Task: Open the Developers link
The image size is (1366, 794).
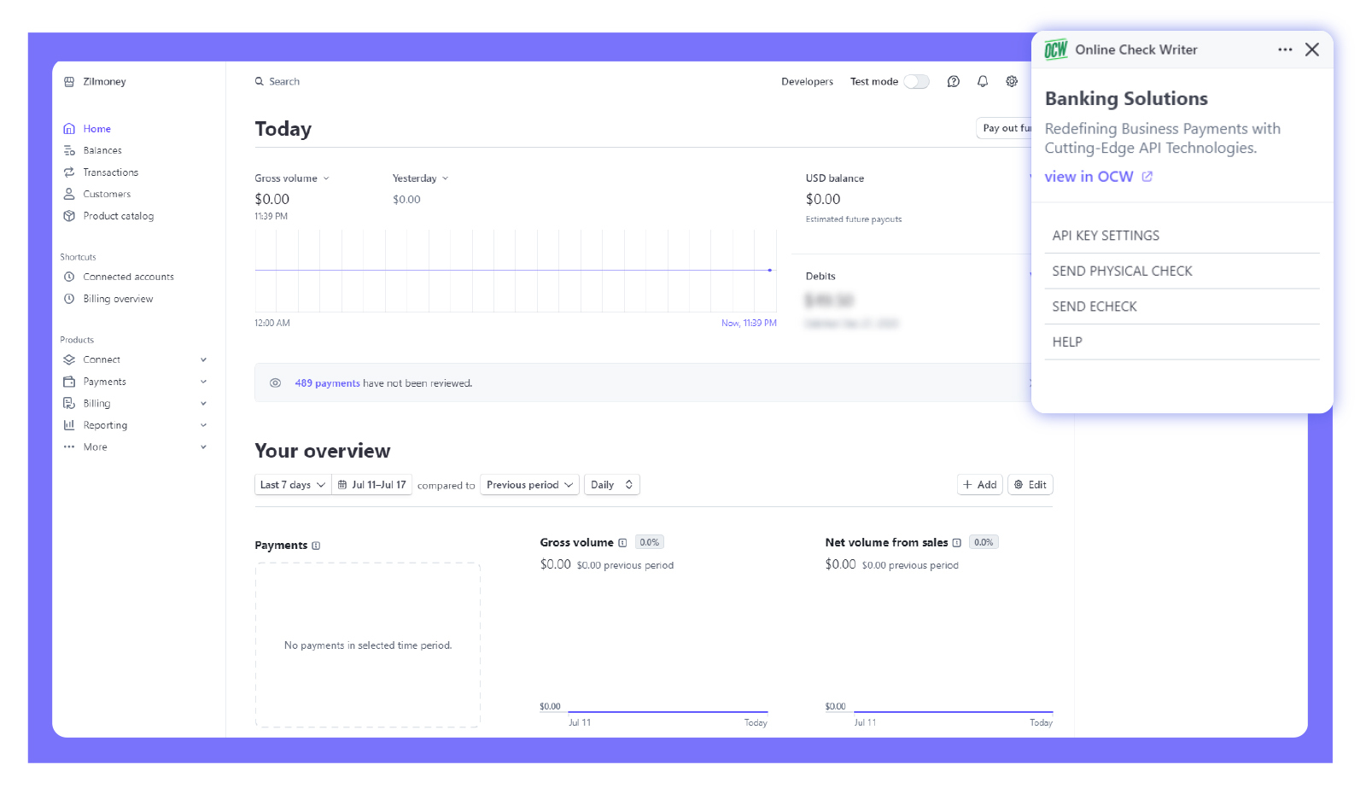Action: click(807, 82)
